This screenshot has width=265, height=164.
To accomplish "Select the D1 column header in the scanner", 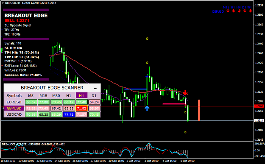I will pos(94,96).
